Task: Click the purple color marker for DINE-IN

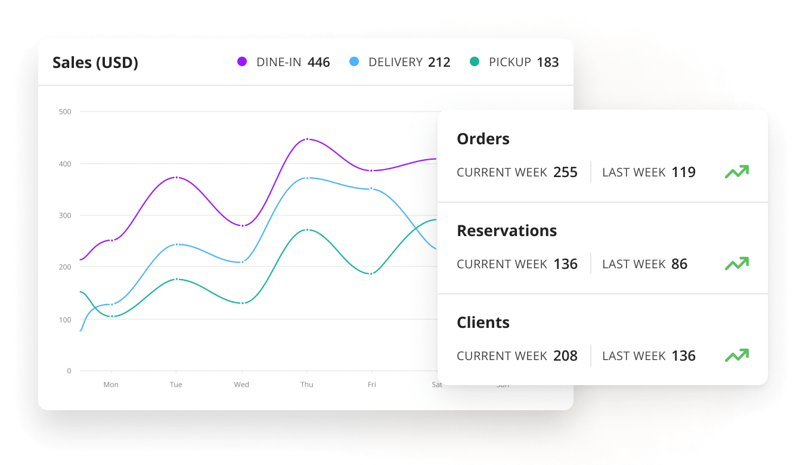Action: tap(242, 61)
